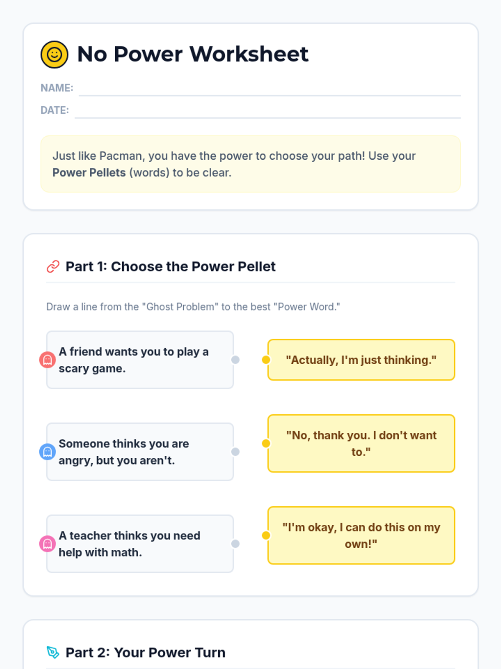This screenshot has height=669, width=501.
Task: Click the blue ghost icon on angry card
Action: coord(48,452)
